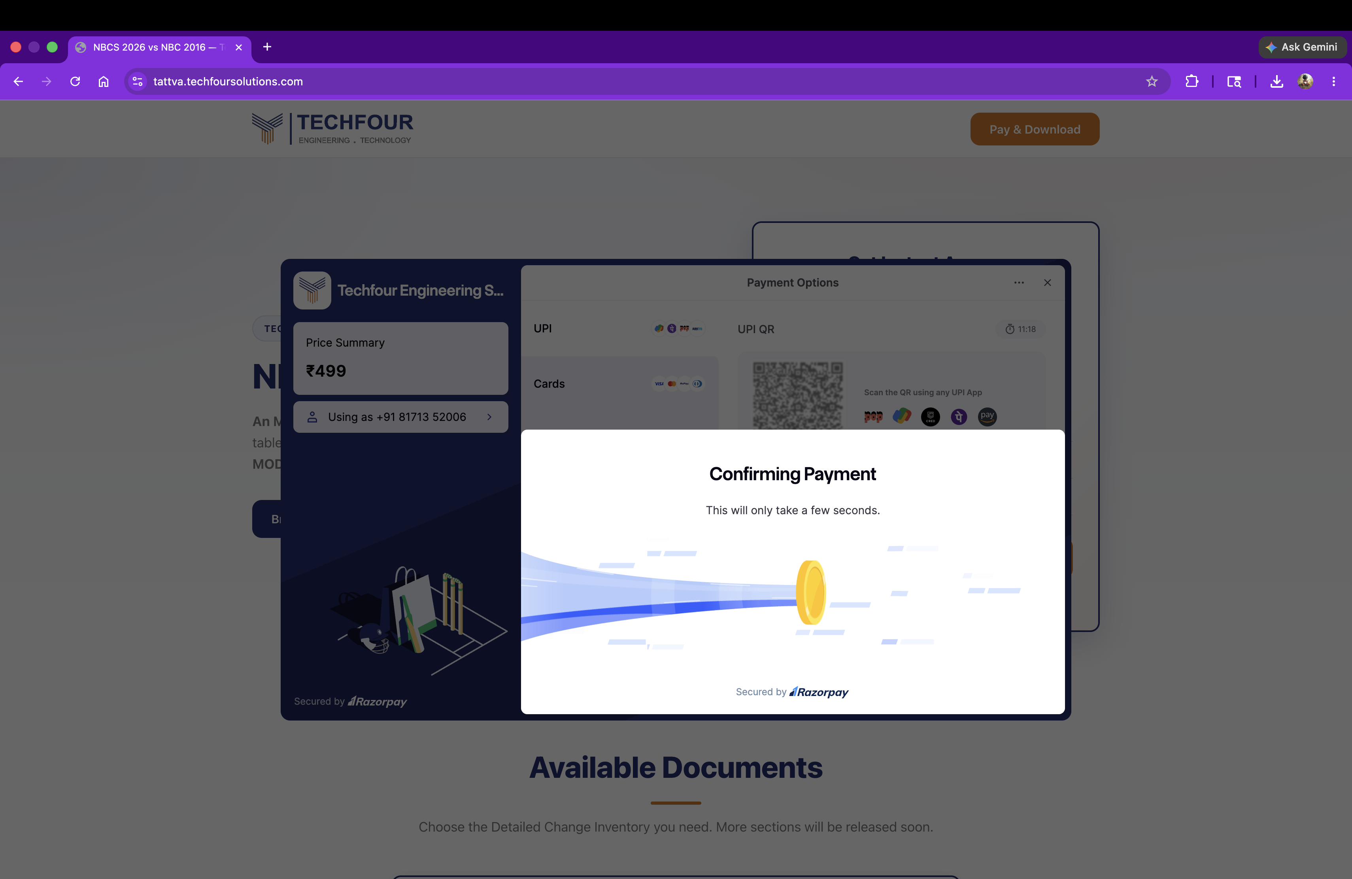Select the Cards payment method

click(x=620, y=384)
